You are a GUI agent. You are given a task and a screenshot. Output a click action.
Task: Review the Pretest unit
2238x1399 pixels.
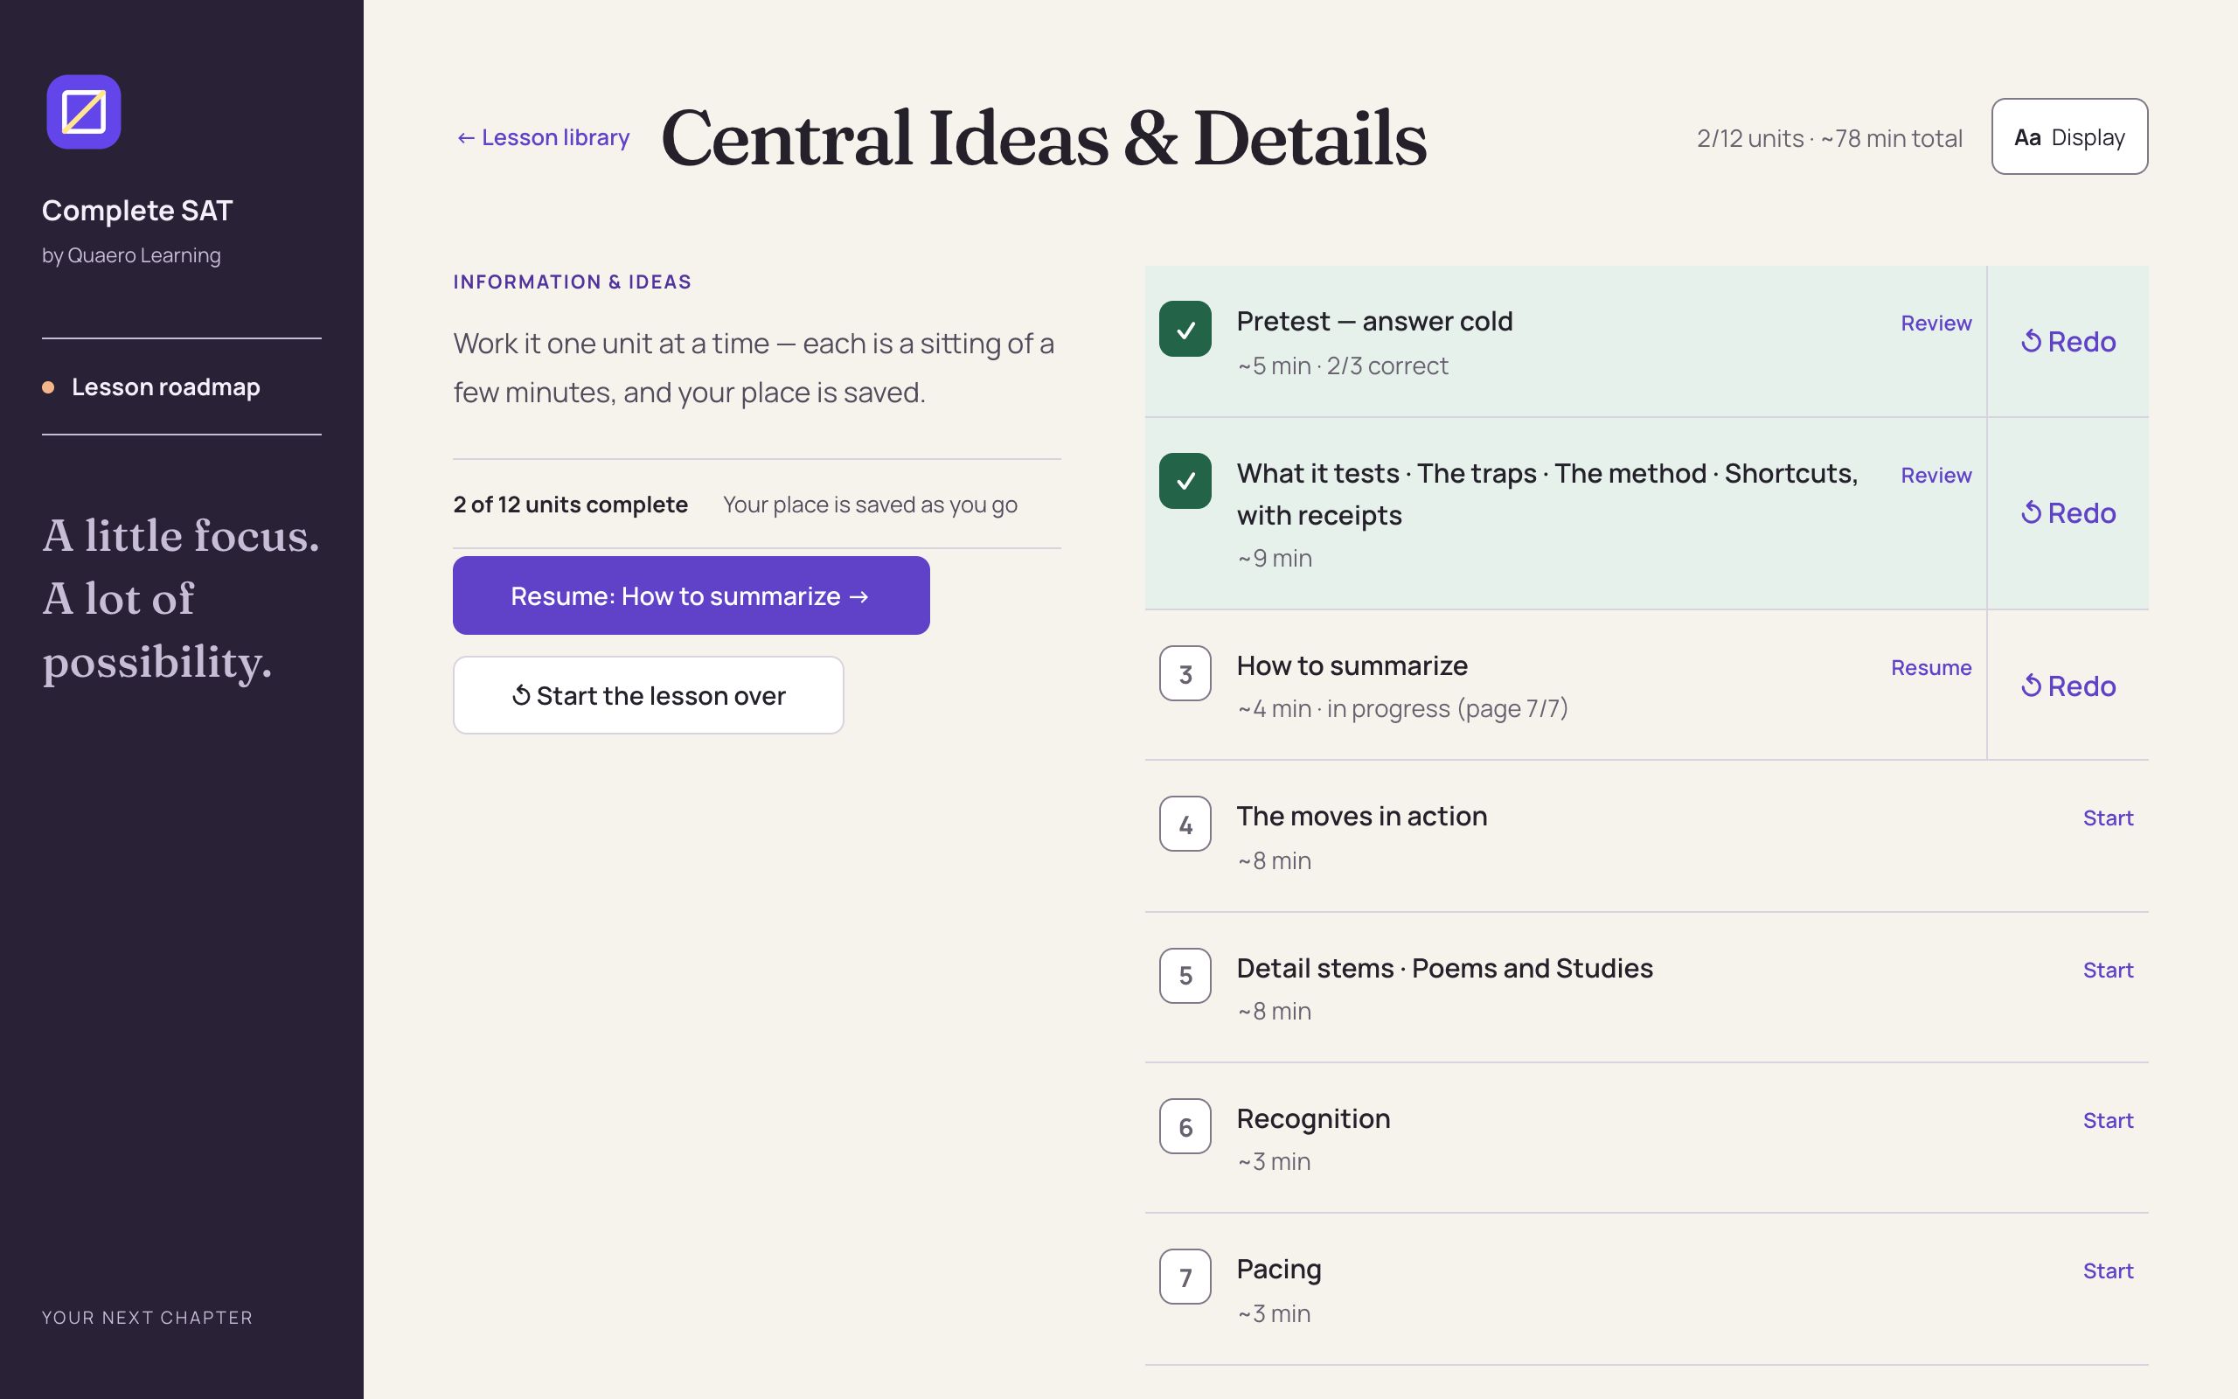[x=1936, y=323]
